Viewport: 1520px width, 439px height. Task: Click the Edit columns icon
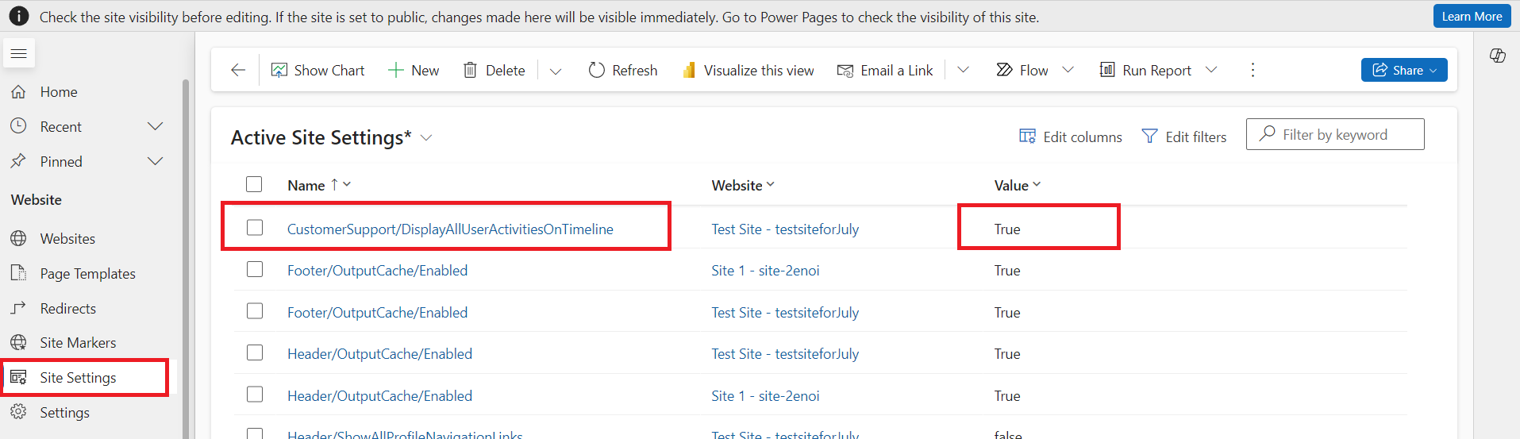(1027, 137)
